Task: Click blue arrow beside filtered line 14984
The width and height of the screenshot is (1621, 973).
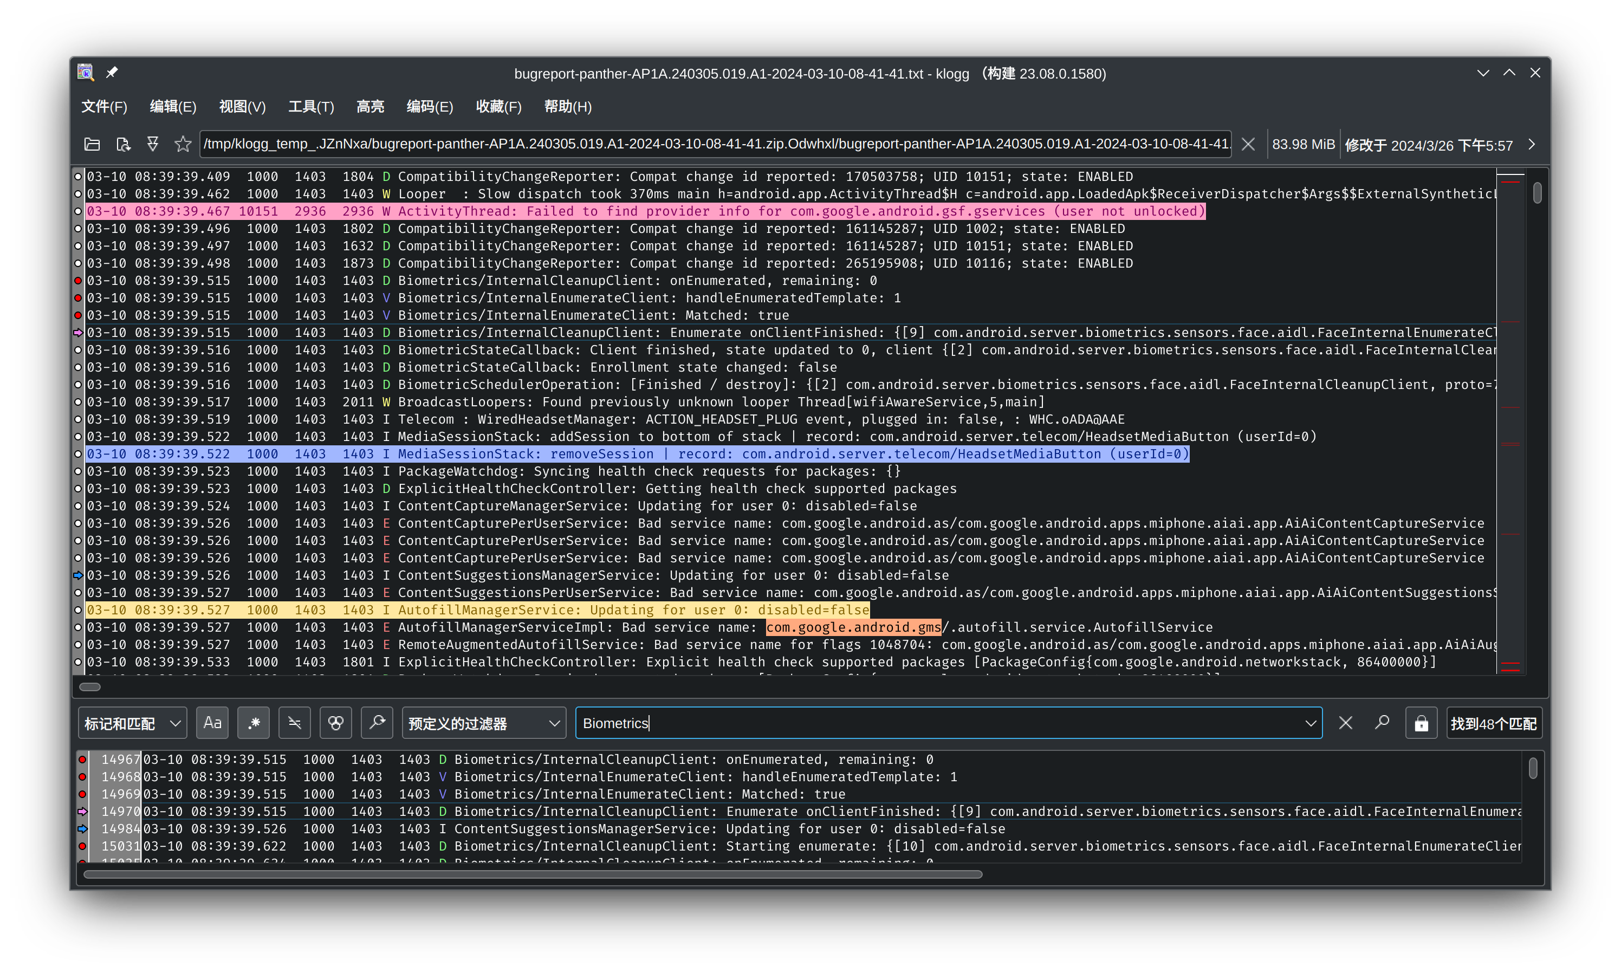Action: pos(82,829)
